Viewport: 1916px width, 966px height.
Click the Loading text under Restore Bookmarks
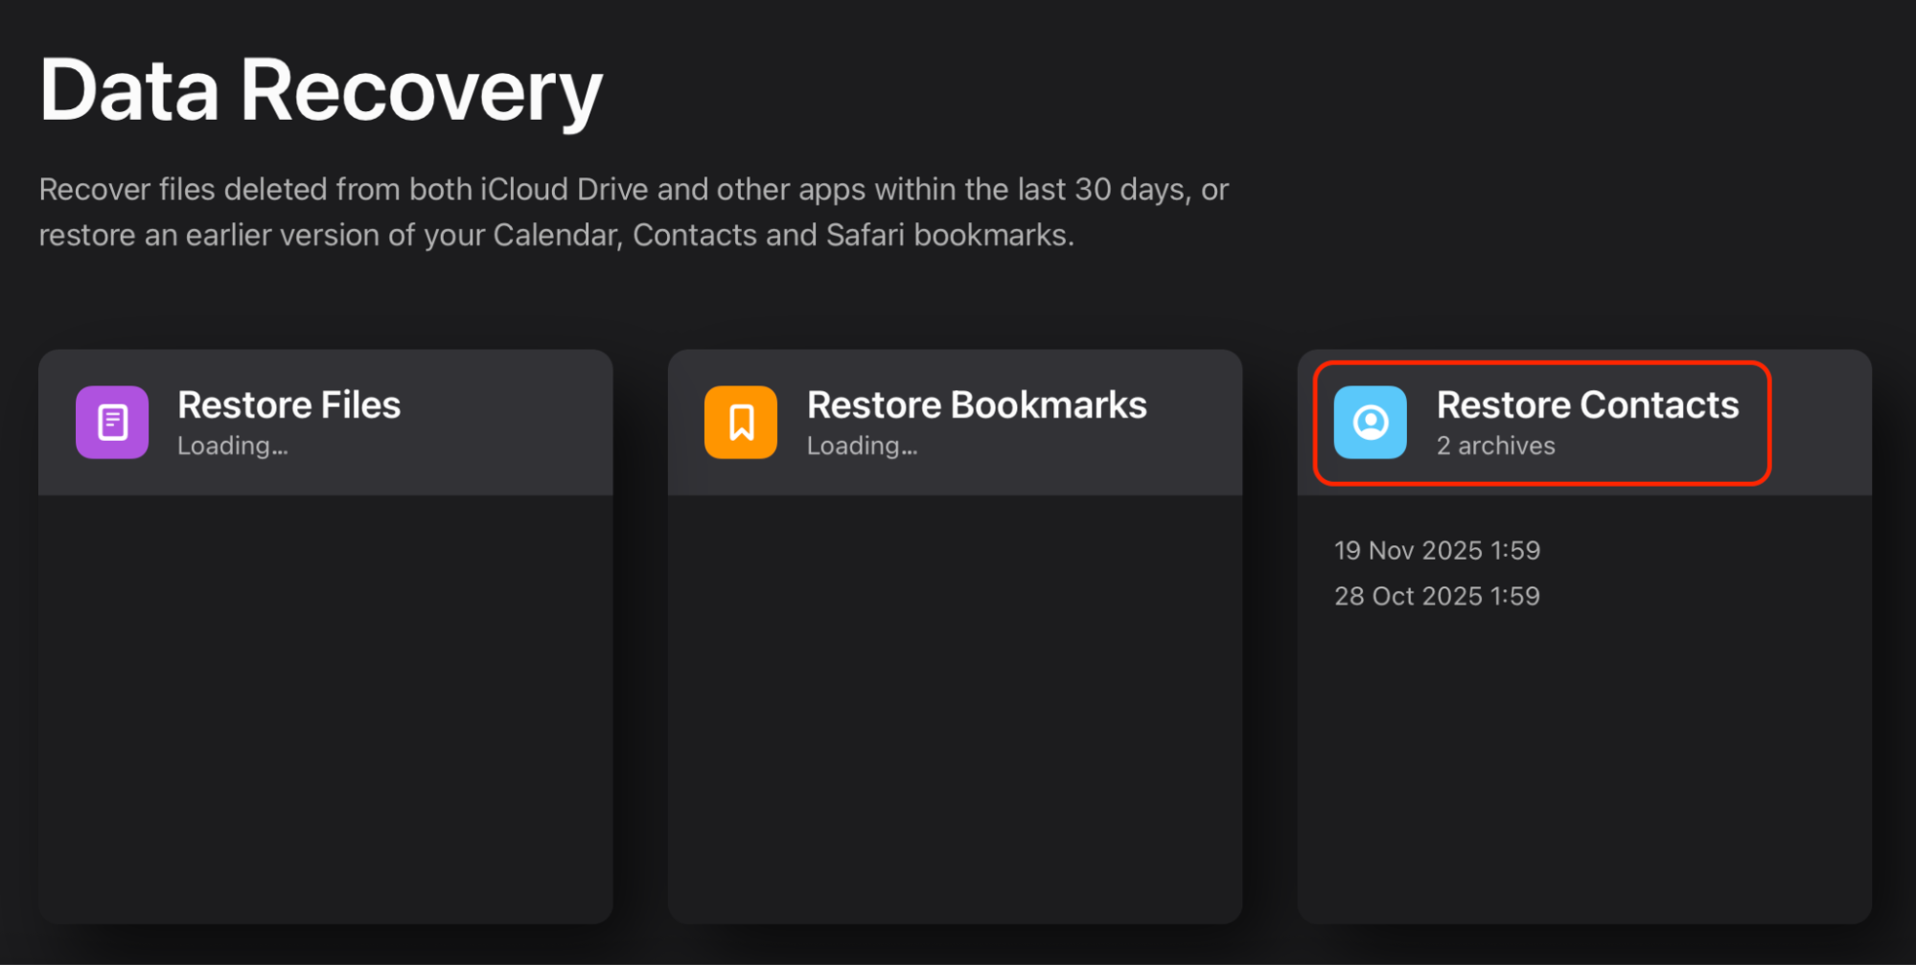click(862, 445)
